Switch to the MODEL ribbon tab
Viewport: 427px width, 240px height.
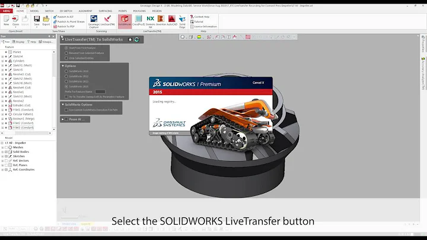pyautogui.click(x=34, y=11)
